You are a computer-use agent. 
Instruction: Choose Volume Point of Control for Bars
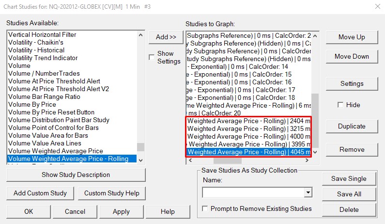point(53,128)
